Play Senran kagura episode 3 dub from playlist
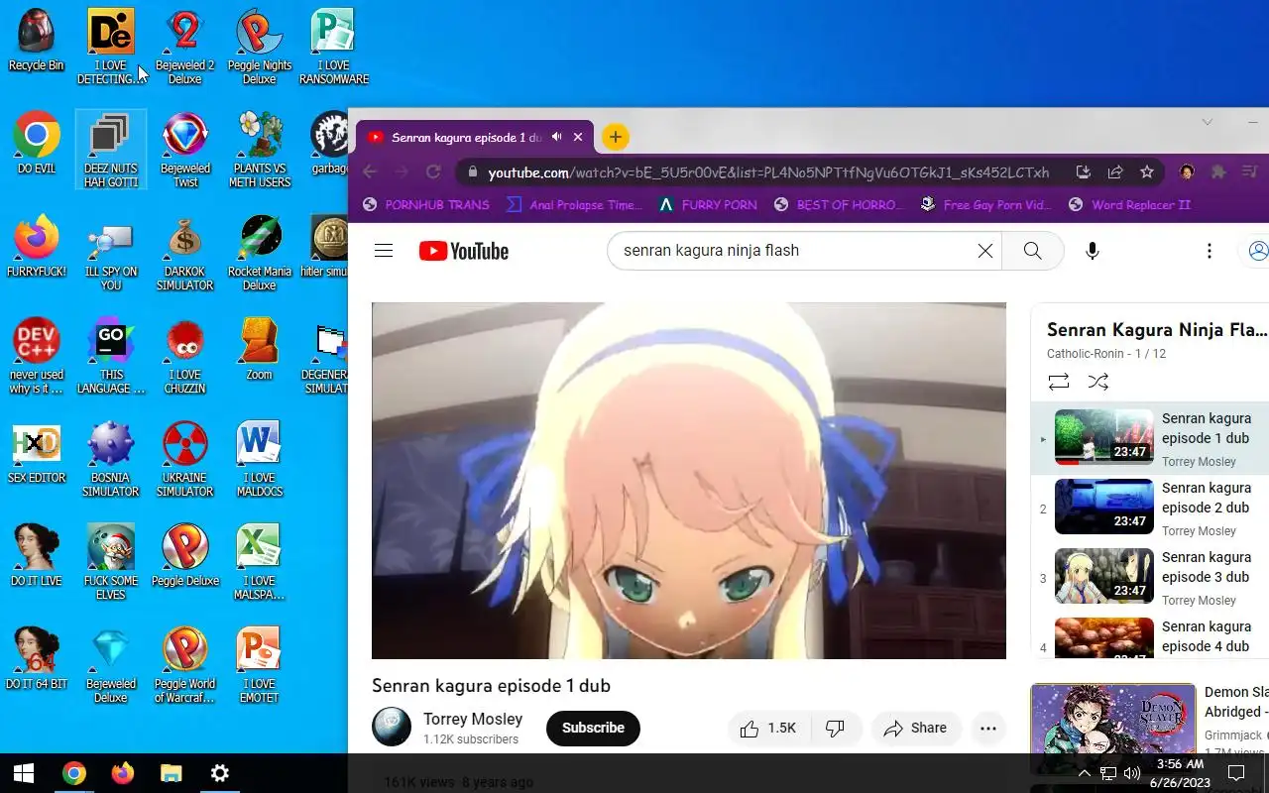The height and width of the screenshot is (793, 1269). [1150, 576]
